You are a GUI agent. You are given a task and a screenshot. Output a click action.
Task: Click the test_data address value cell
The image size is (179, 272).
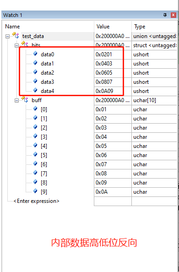pos(113,36)
